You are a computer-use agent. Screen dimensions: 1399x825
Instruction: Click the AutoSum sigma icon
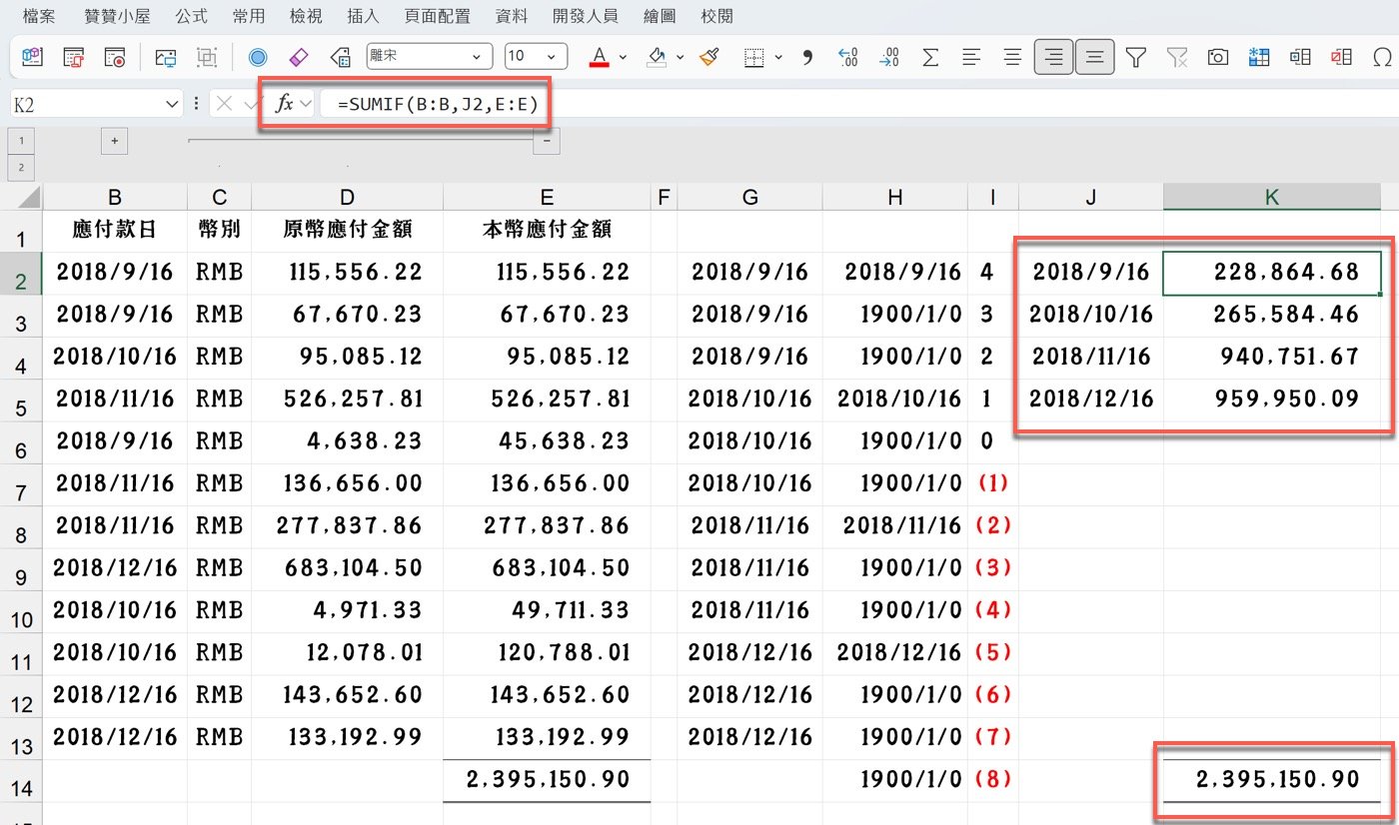[x=930, y=57]
